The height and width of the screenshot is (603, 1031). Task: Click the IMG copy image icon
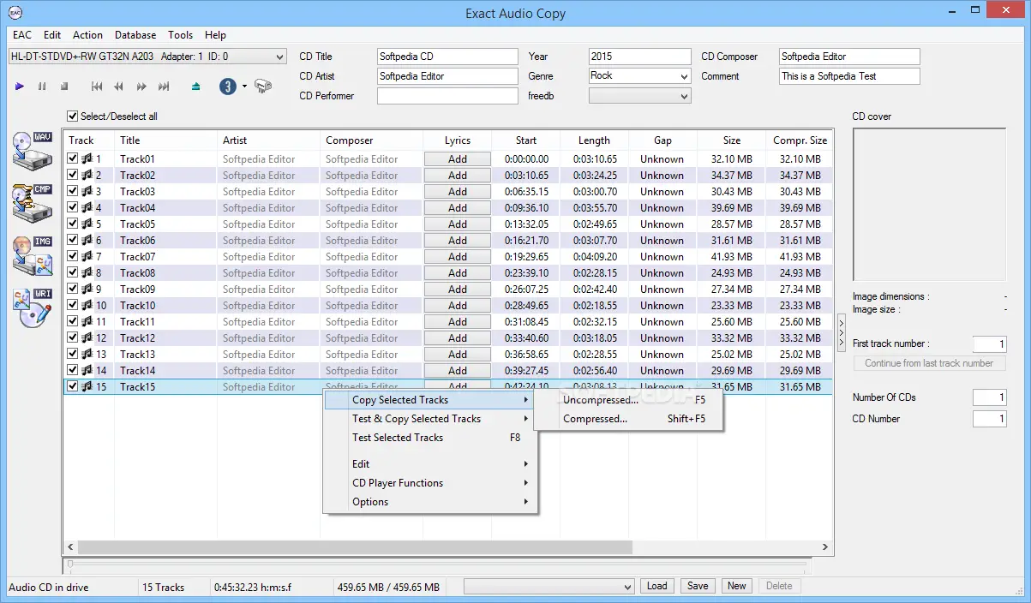33,255
